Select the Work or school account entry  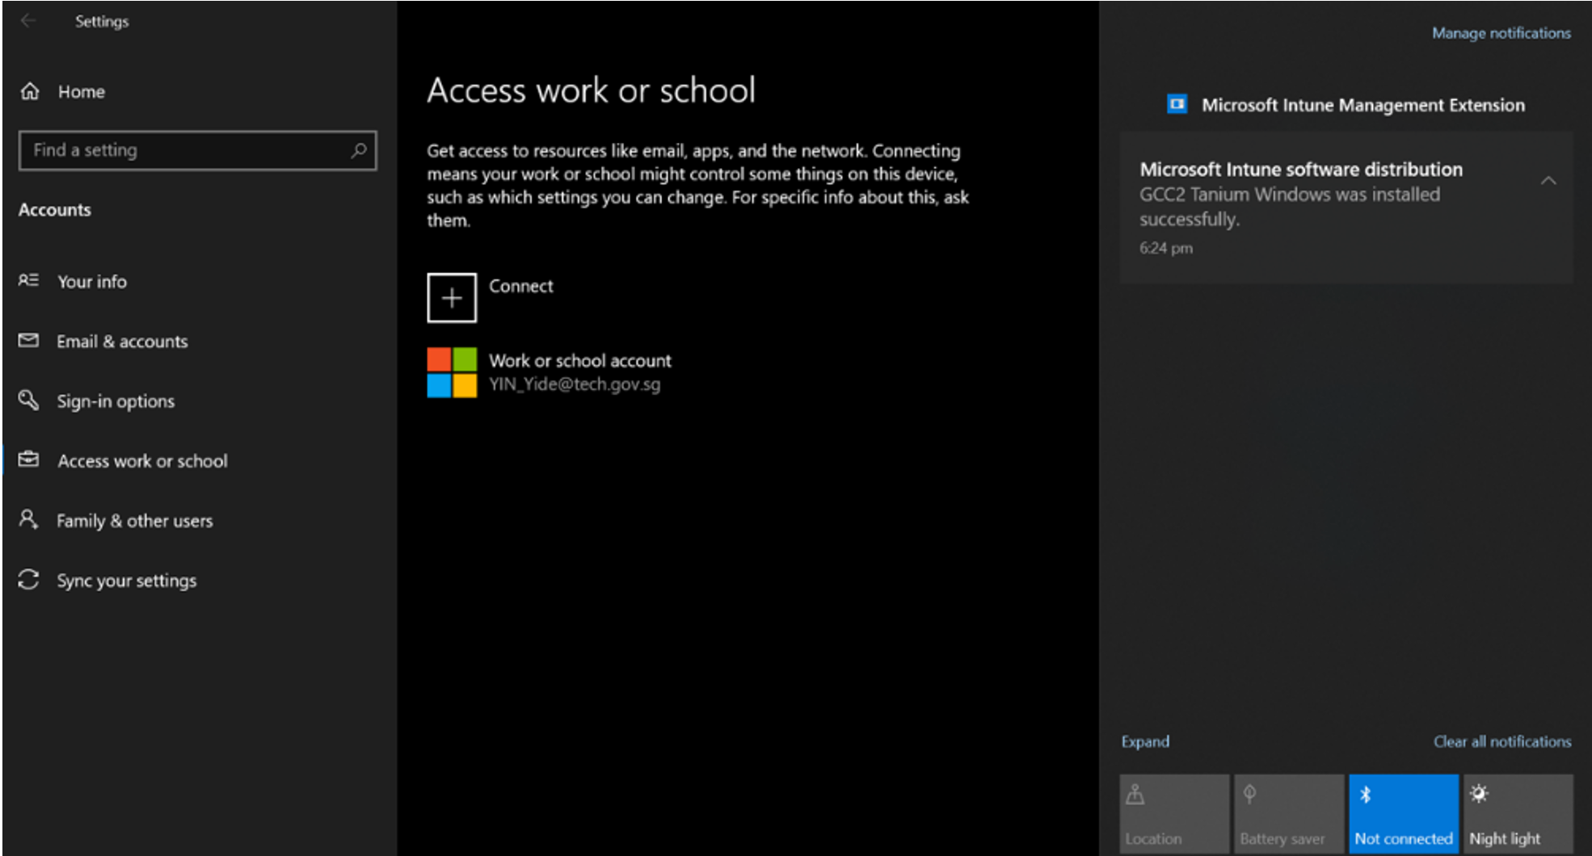tap(579, 372)
